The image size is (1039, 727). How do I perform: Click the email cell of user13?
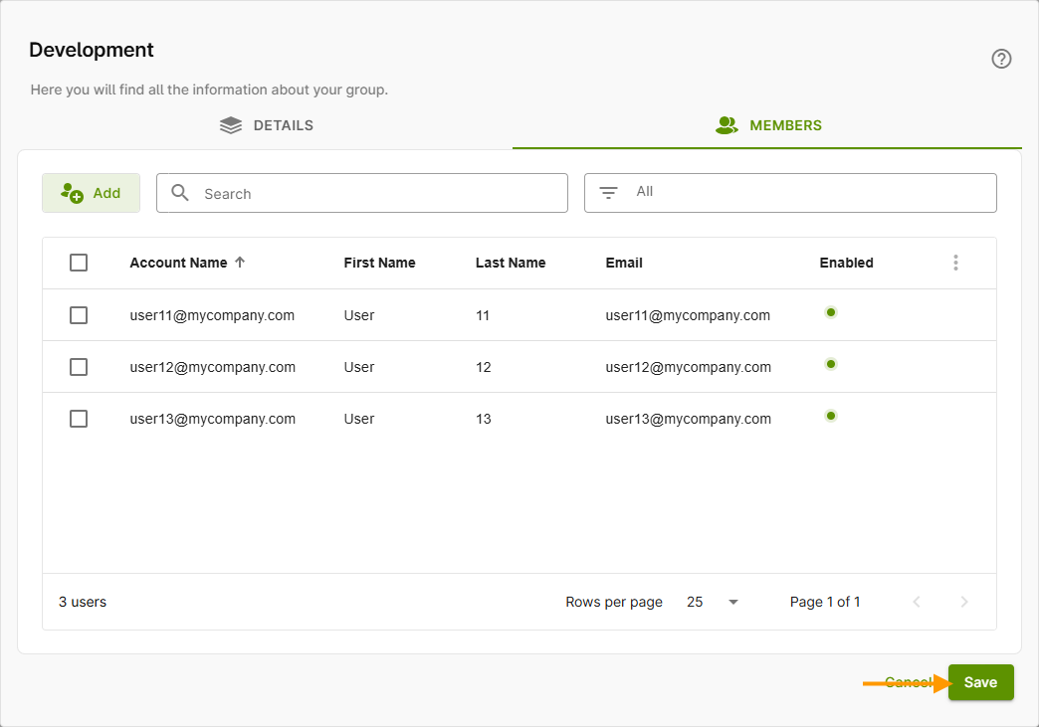(689, 419)
